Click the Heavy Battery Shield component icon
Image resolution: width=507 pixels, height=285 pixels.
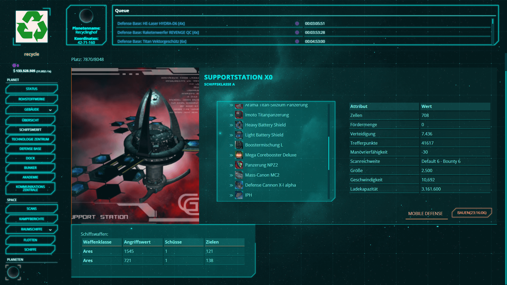pyautogui.click(x=239, y=125)
